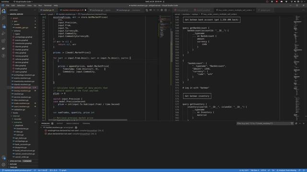Switch to the Output panel tab
This screenshot has width=307, height=172.
59,123
